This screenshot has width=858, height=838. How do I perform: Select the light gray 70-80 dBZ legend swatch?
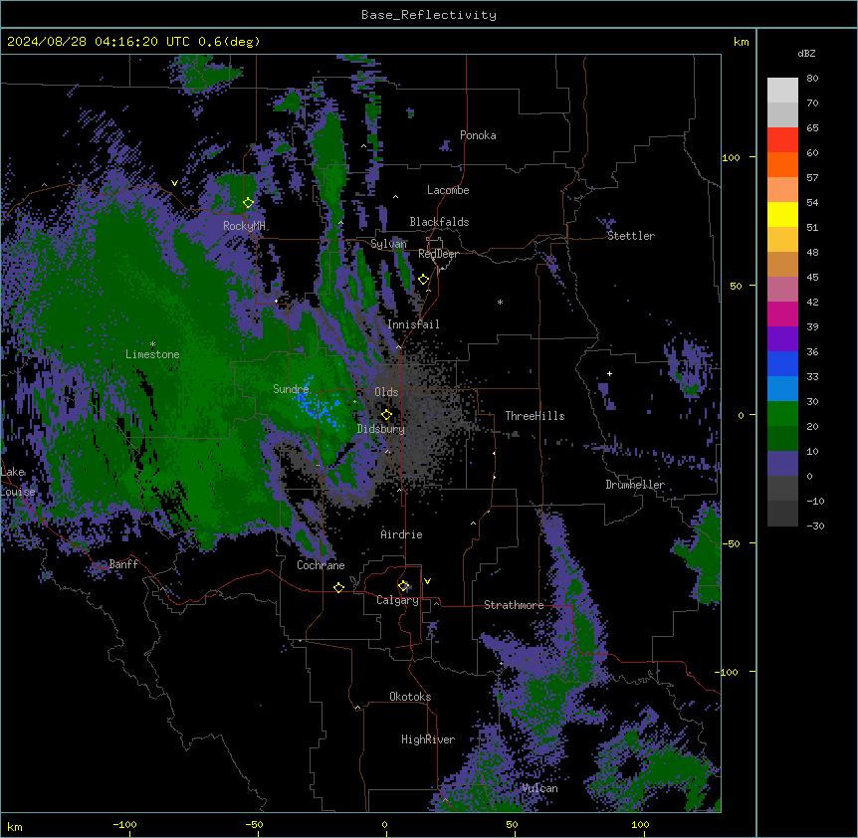coord(782,91)
